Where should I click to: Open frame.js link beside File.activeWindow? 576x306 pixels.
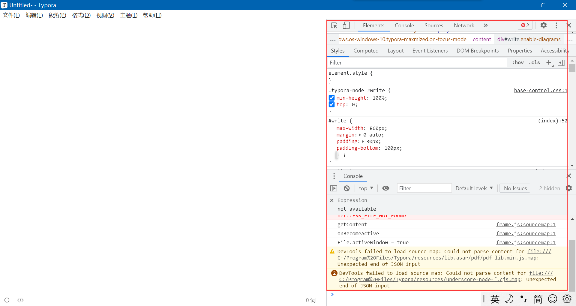[x=526, y=242]
